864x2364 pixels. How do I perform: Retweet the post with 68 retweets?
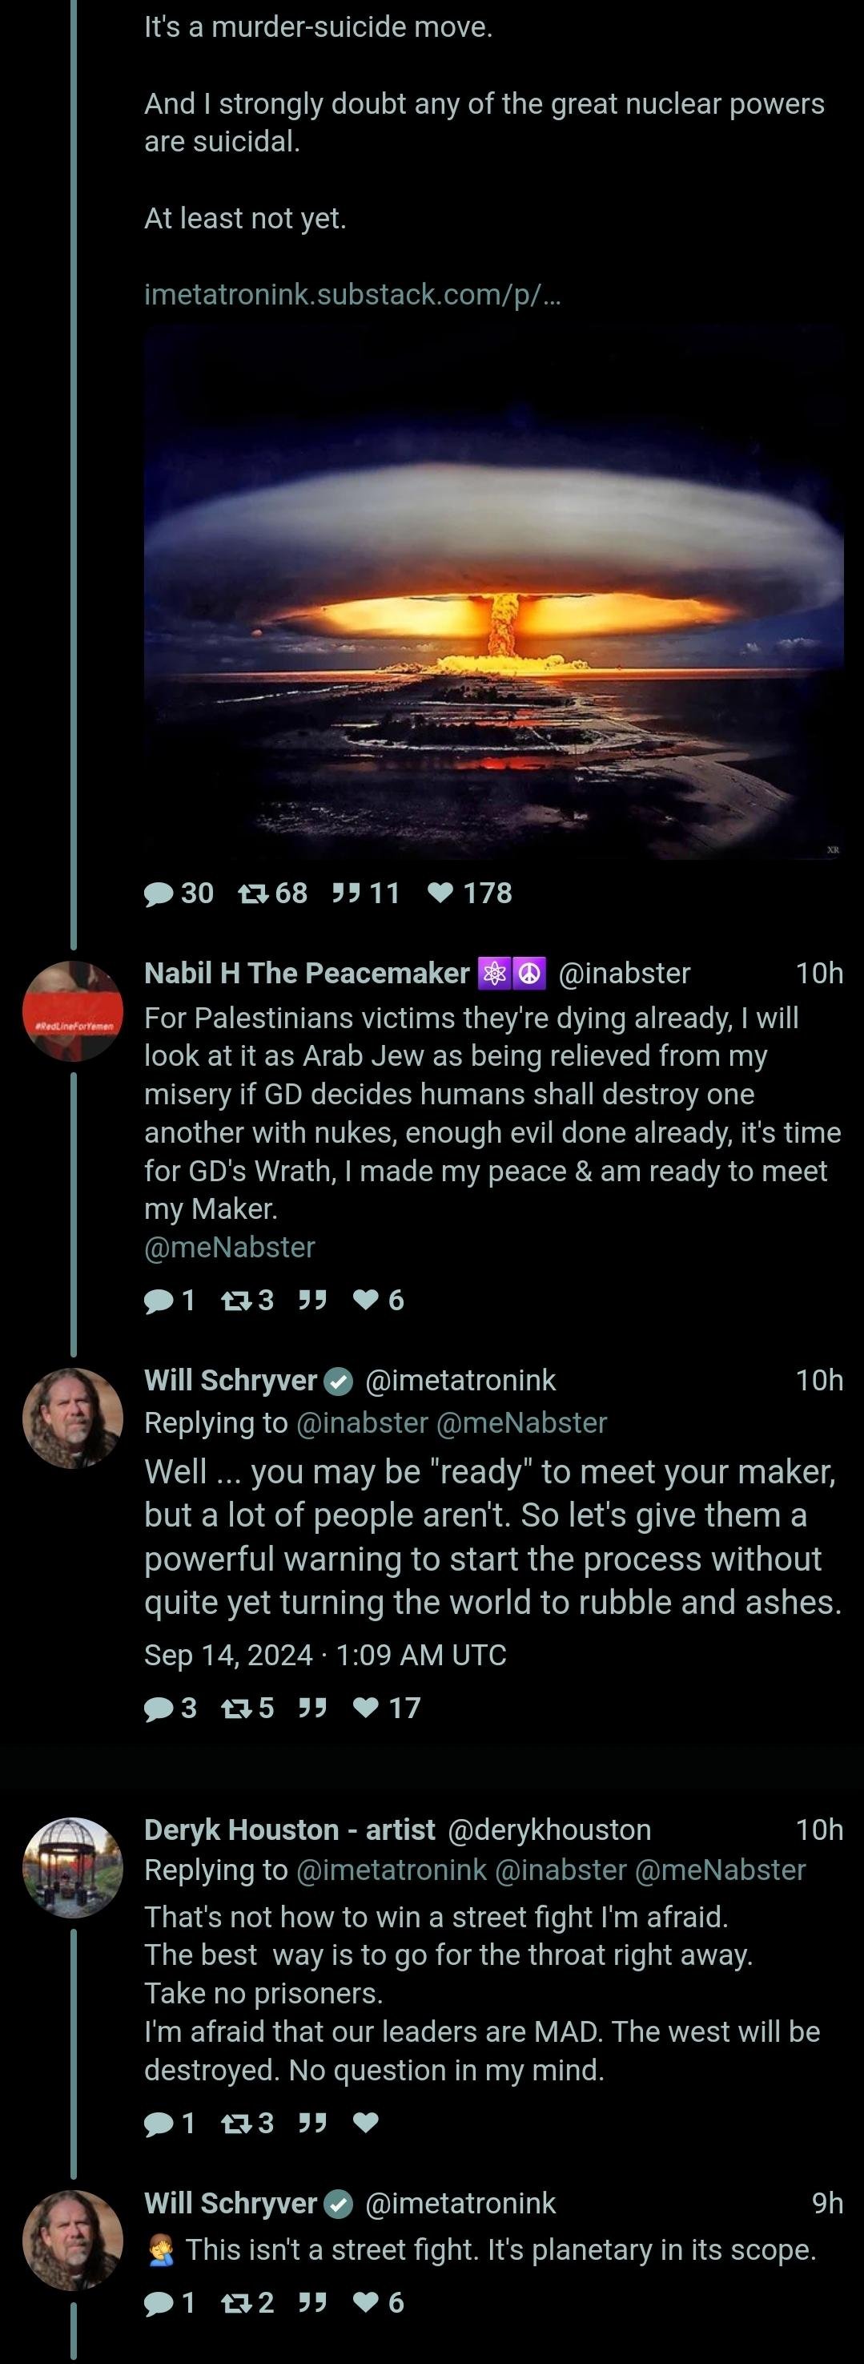pyautogui.click(x=252, y=893)
